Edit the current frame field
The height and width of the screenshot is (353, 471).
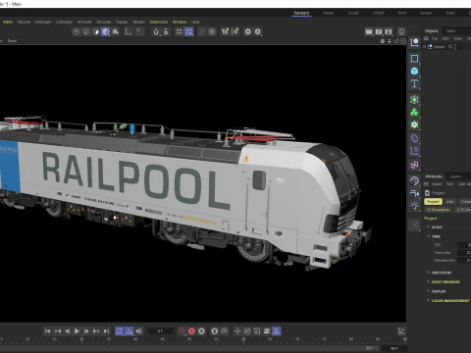point(160,331)
